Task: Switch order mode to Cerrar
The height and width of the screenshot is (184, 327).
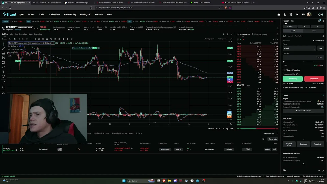Action: click(314, 31)
